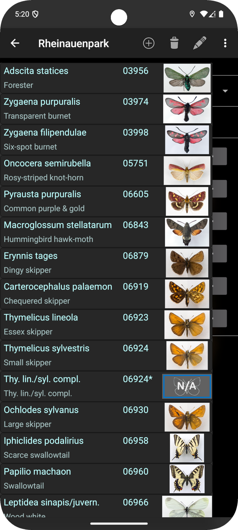
Task: Tap the Swallowtail Papilio machaon thumbnail
Action: [187, 479]
